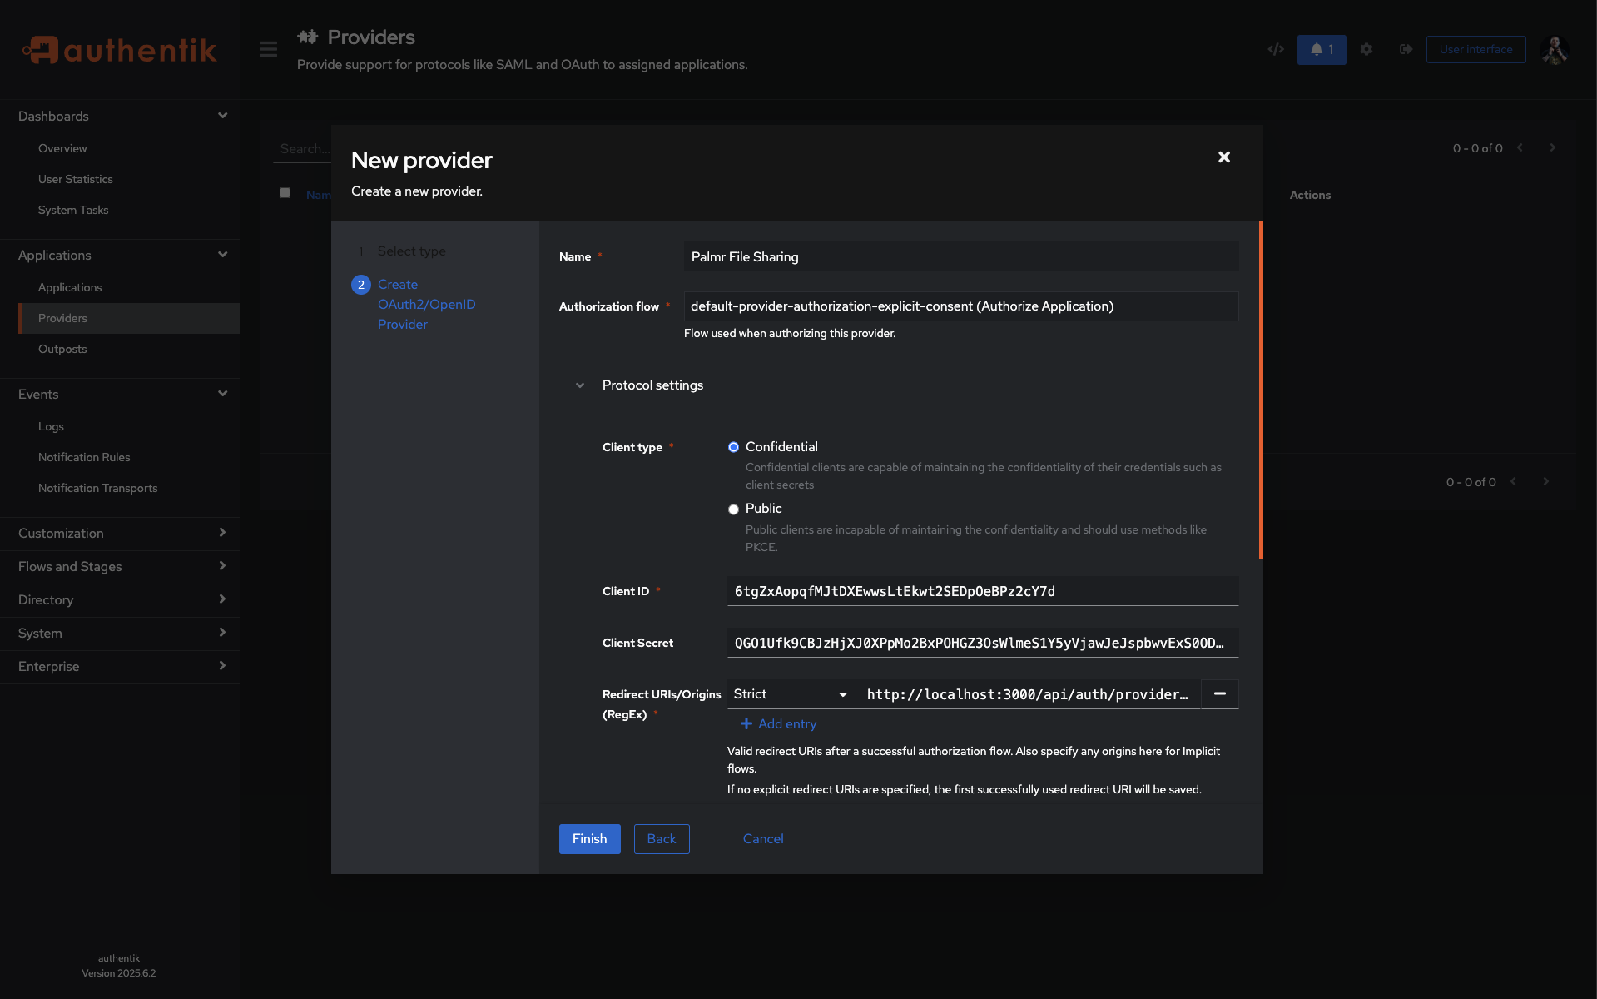Collapse the Protocol settings section
Viewport: 1597px width, 999px height.
[580, 385]
